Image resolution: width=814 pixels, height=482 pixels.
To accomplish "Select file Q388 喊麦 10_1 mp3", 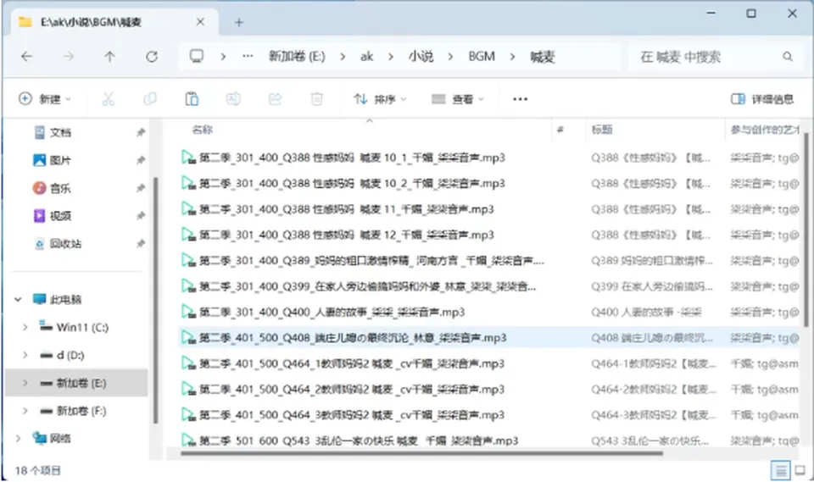I will 352,158.
